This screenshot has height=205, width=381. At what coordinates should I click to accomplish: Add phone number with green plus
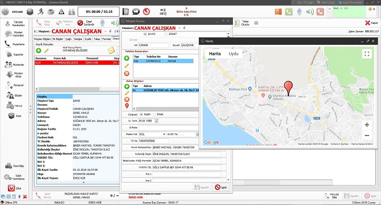coord(127,58)
